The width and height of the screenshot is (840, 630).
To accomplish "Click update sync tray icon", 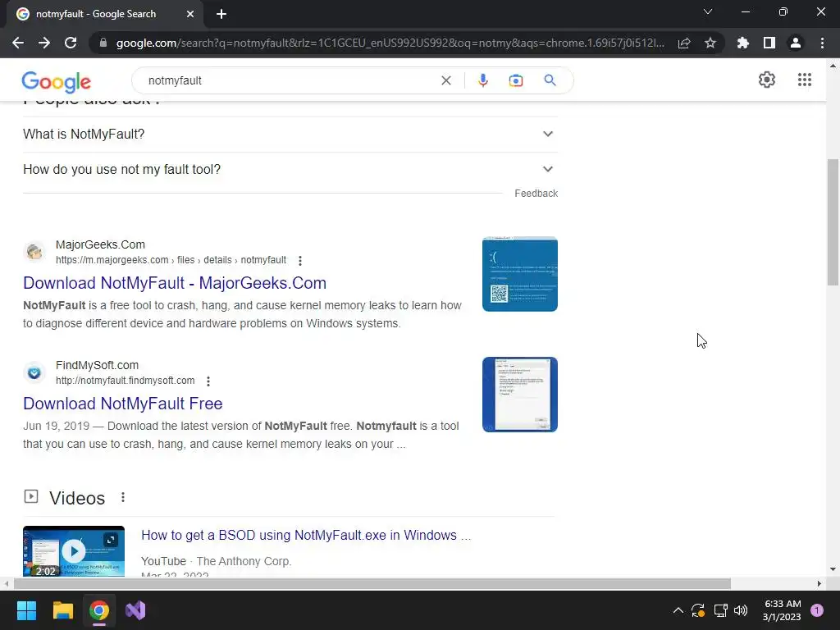I will point(698,610).
